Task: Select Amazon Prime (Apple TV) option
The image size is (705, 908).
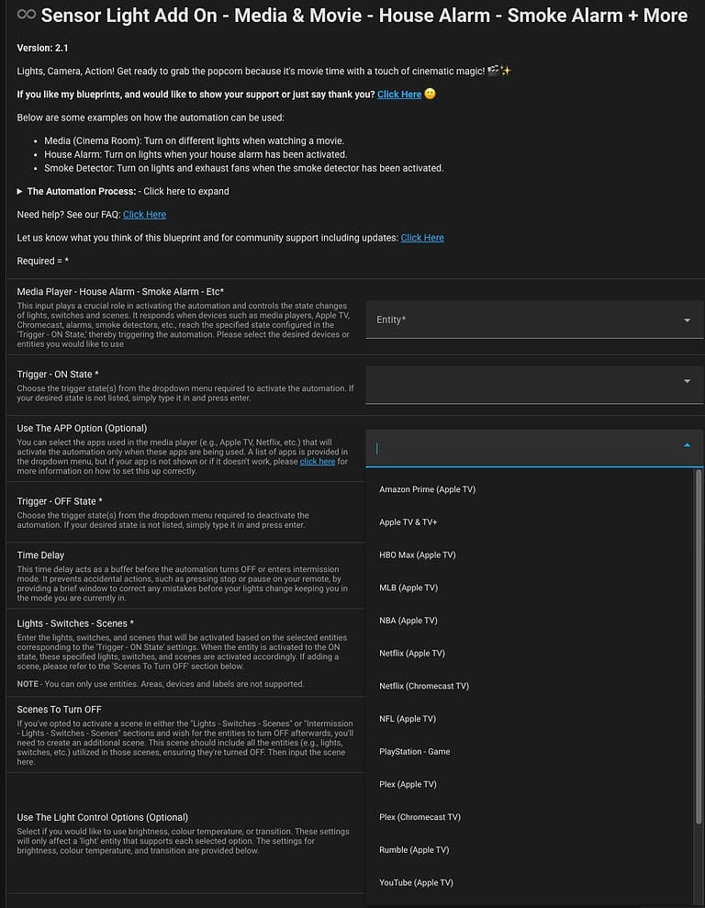Action: pyautogui.click(x=429, y=489)
